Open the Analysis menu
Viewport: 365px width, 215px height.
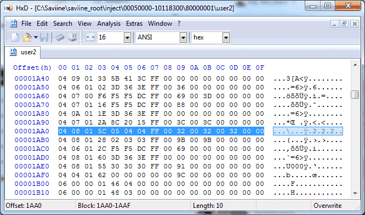tap(109, 24)
